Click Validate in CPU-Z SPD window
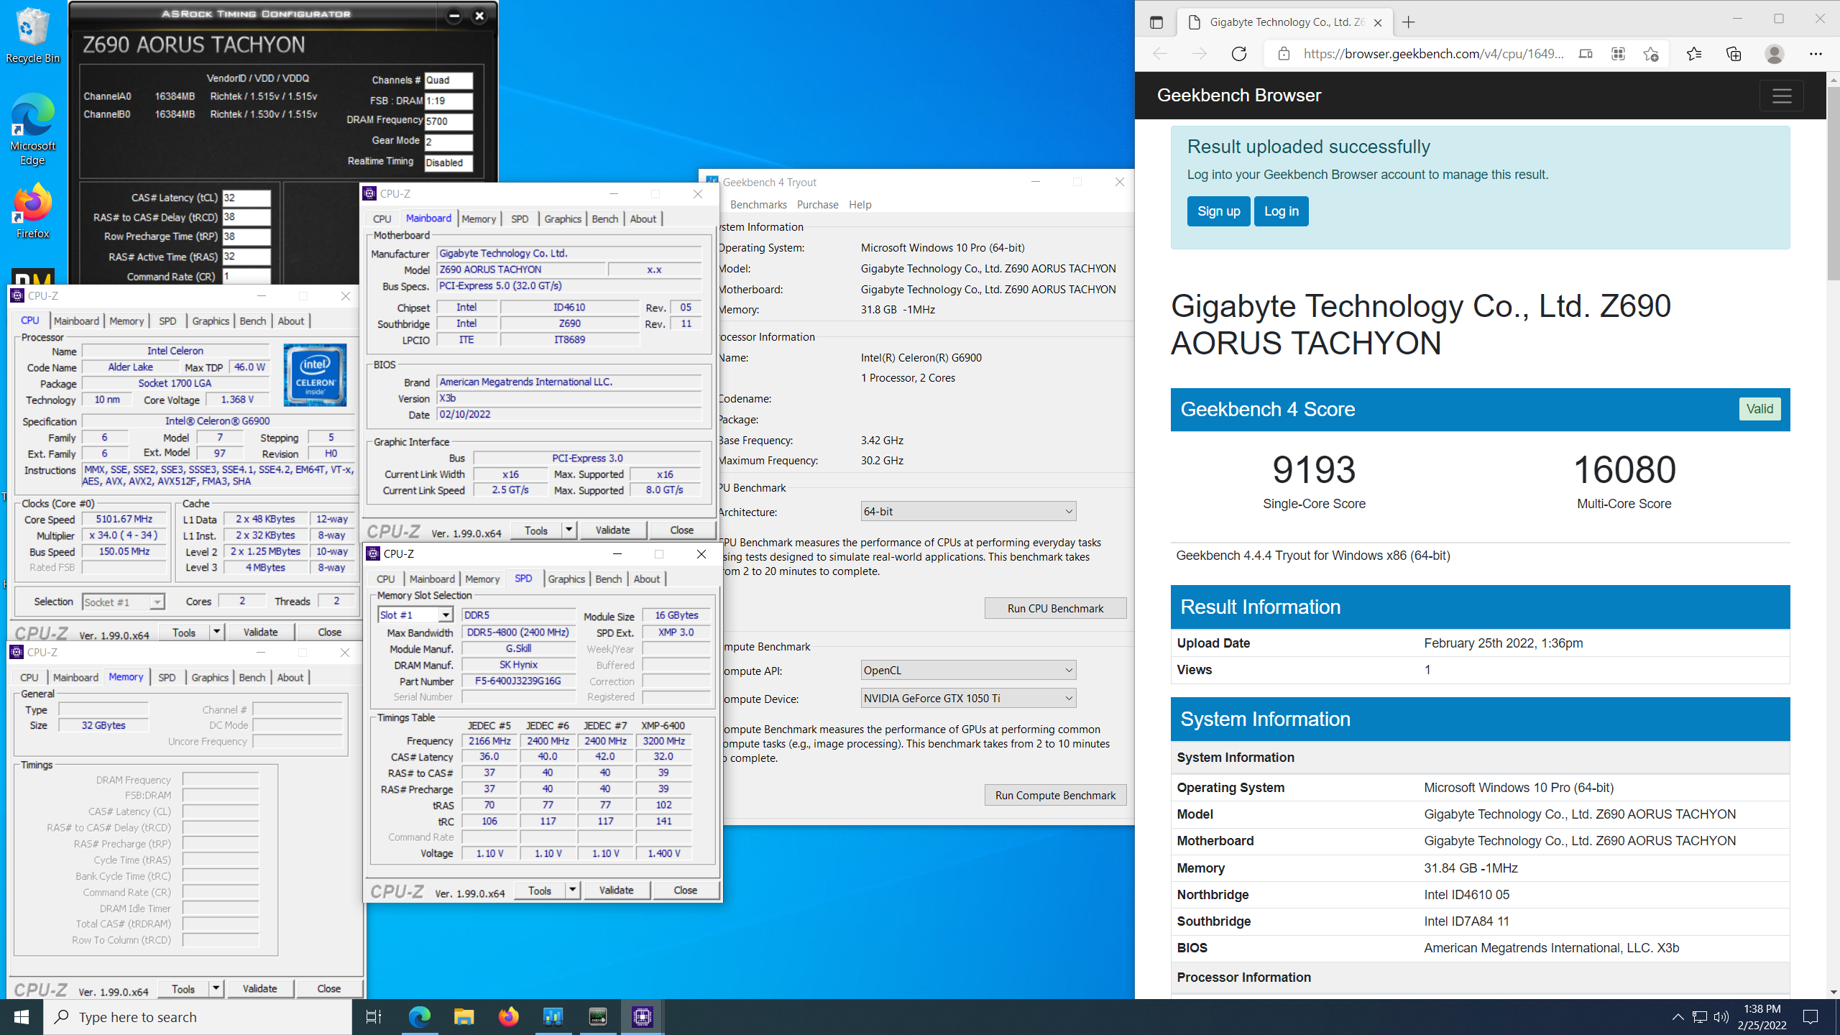 pos(616,890)
